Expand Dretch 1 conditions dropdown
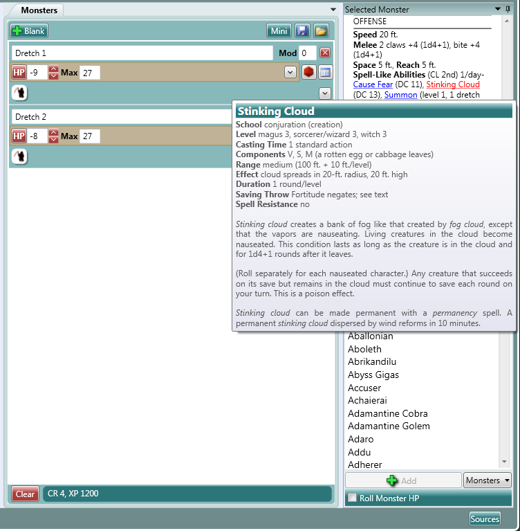The width and height of the screenshot is (520, 531). [x=325, y=93]
